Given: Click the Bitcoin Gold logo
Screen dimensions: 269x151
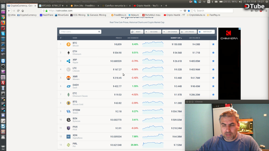Looking at the screenshot, I should (x=69, y=103).
